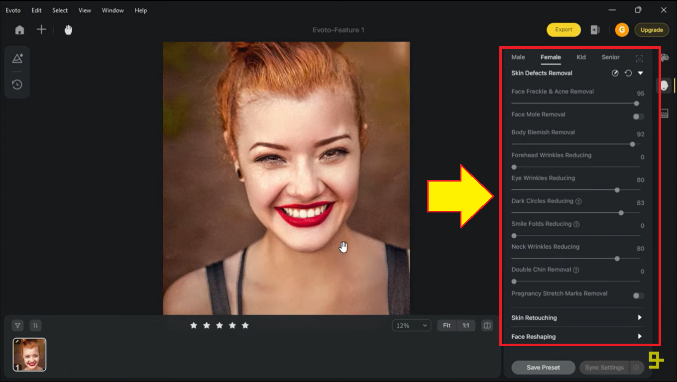Click the Export button
Image resolution: width=677 pixels, height=382 pixels.
pyautogui.click(x=564, y=29)
